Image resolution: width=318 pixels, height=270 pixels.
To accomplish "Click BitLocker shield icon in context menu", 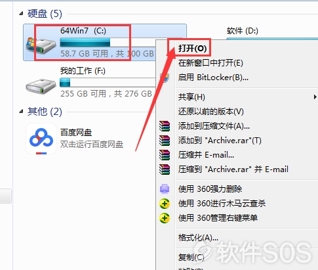I will (x=165, y=78).
